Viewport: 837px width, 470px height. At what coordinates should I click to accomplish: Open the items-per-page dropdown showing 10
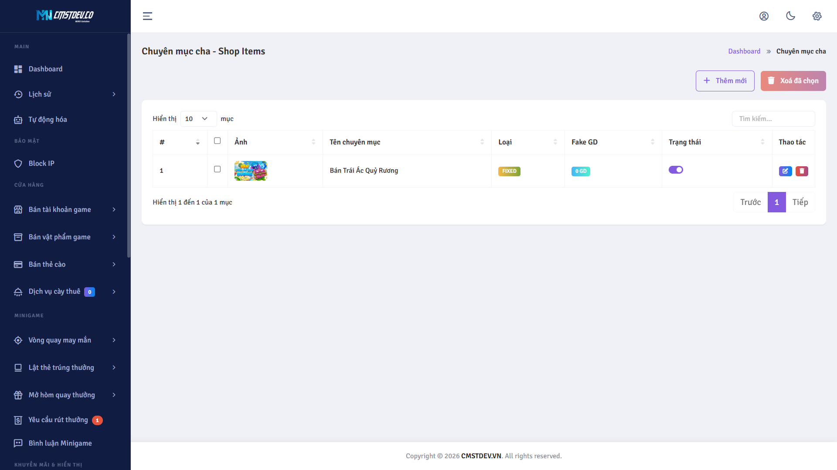coord(198,118)
